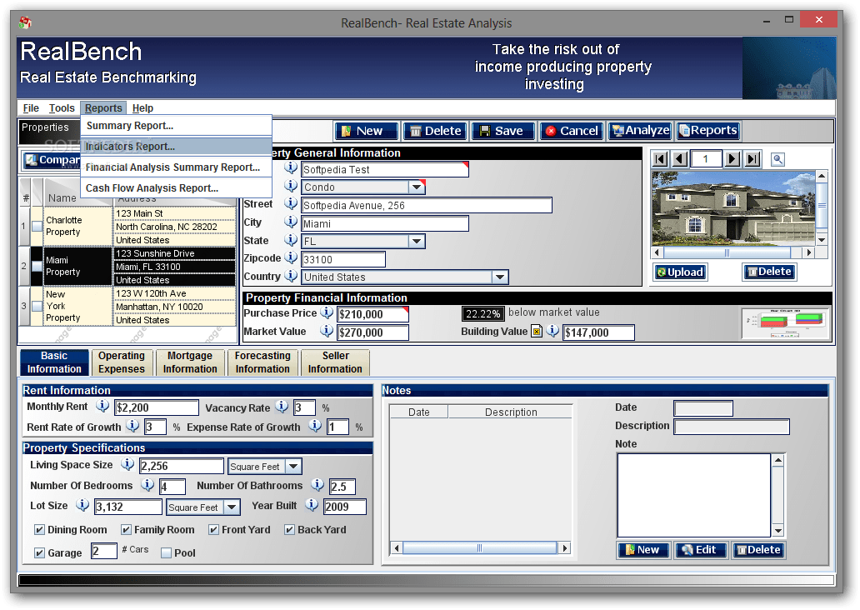Go to last photo via end navigation icon
This screenshot has width=860, height=610.
point(752,159)
